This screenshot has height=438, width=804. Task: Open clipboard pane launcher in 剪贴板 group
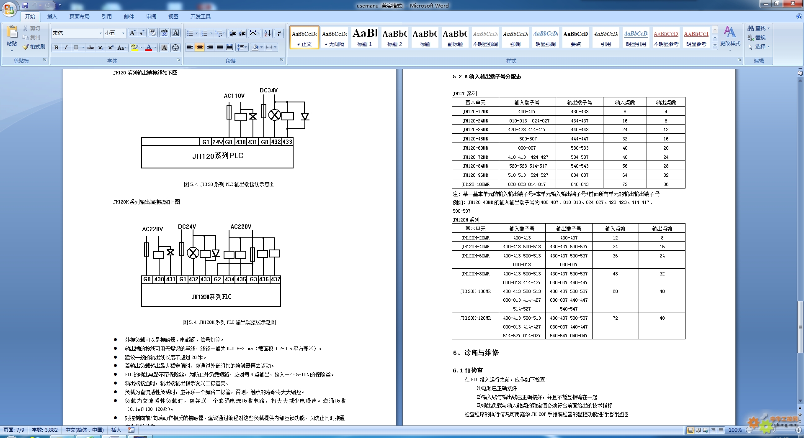44,60
